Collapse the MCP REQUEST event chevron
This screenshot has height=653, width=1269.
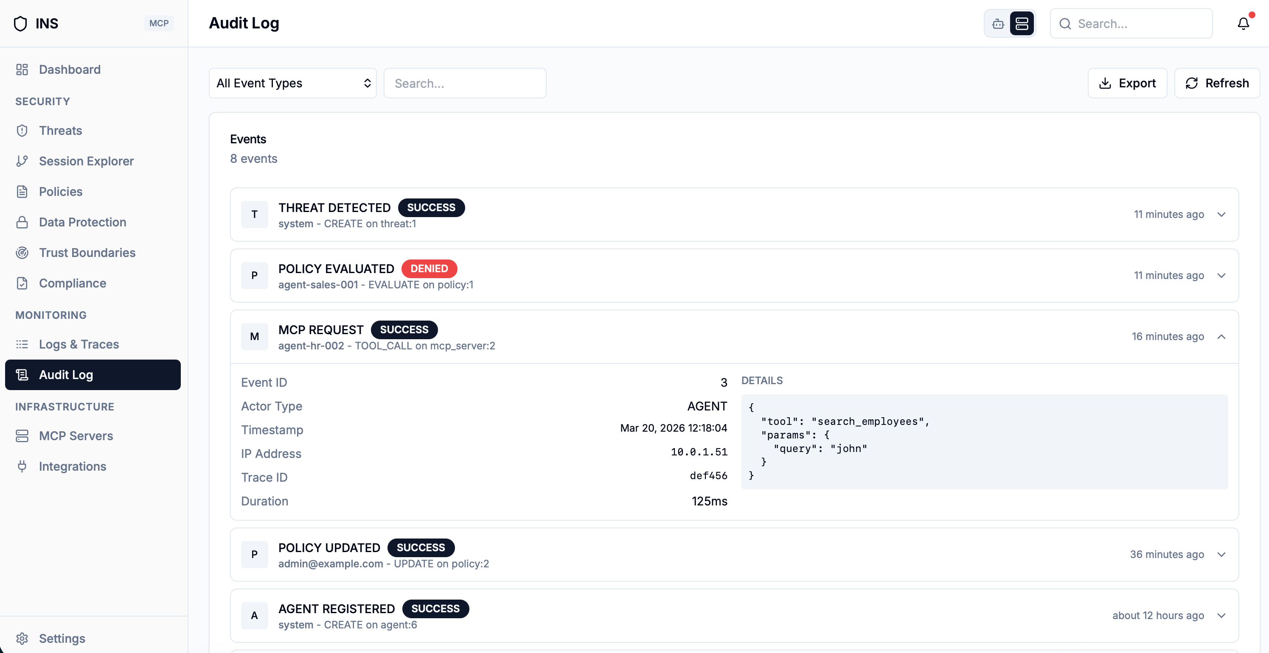[1221, 337]
